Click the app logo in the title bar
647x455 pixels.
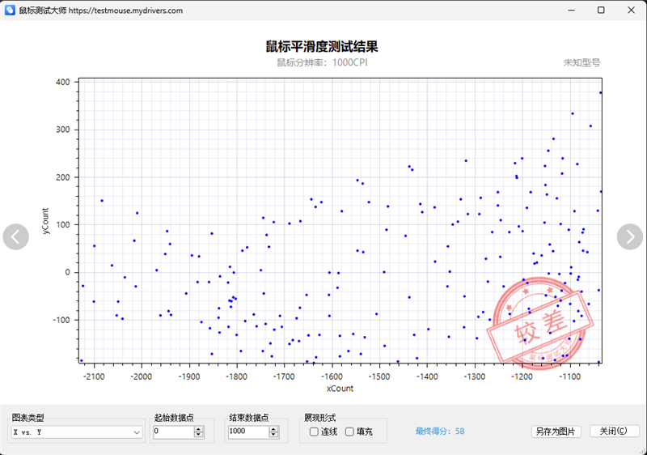pyautogui.click(x=10, y=11)
